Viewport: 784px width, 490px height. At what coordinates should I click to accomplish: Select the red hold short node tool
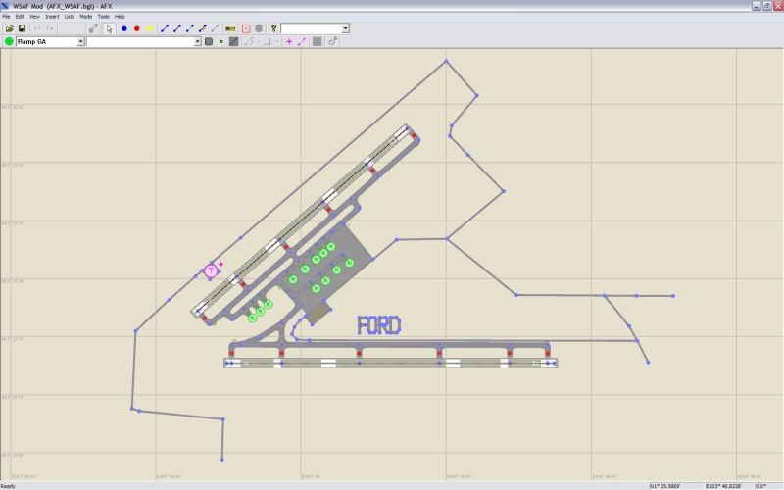tap(136, 28)
